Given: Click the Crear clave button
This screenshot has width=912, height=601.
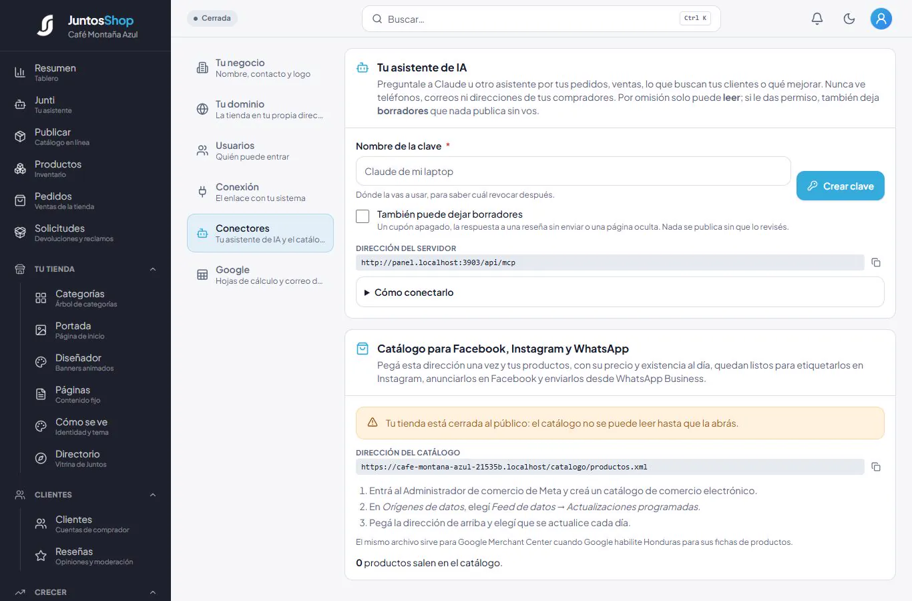Looking at the screenshot, I should 840,186.
